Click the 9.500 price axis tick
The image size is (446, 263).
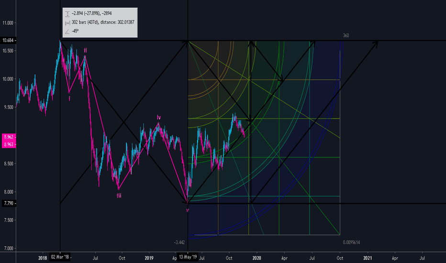(x=9, y=107)
